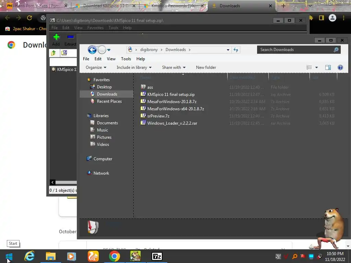This screenshot has width=351, height=263.
Task: Open Windows Media Player from taskbar
Action: 71,256
